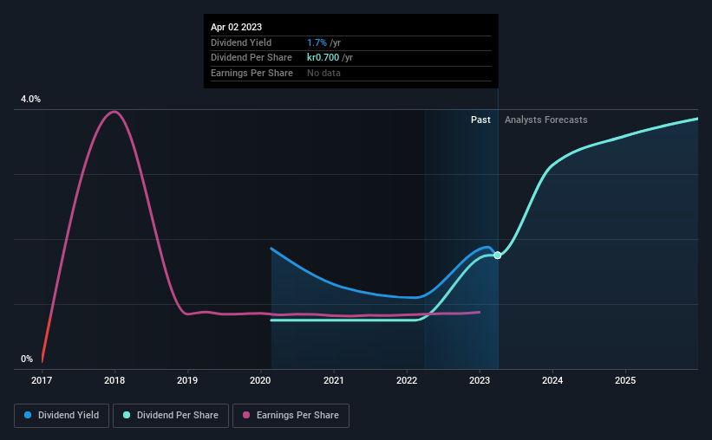This screenshot has width=712, height=440.
Task: Click the 2023 x-axis label
Action: (x=480, y=380)
